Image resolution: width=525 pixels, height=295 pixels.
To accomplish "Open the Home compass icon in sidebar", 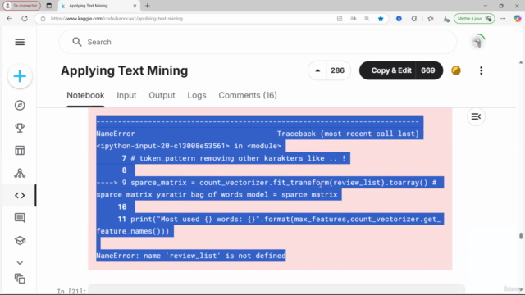I will pos(20,106).
